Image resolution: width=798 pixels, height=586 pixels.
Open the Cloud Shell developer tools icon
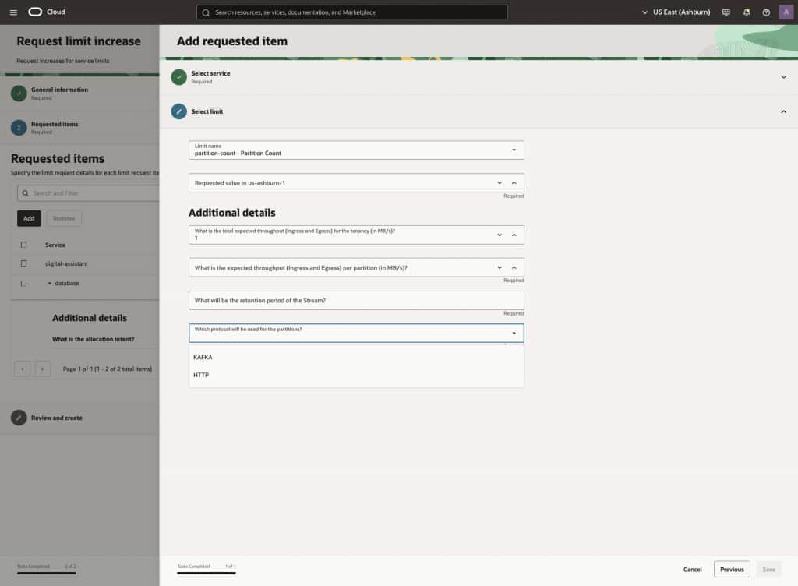point(726,12)
